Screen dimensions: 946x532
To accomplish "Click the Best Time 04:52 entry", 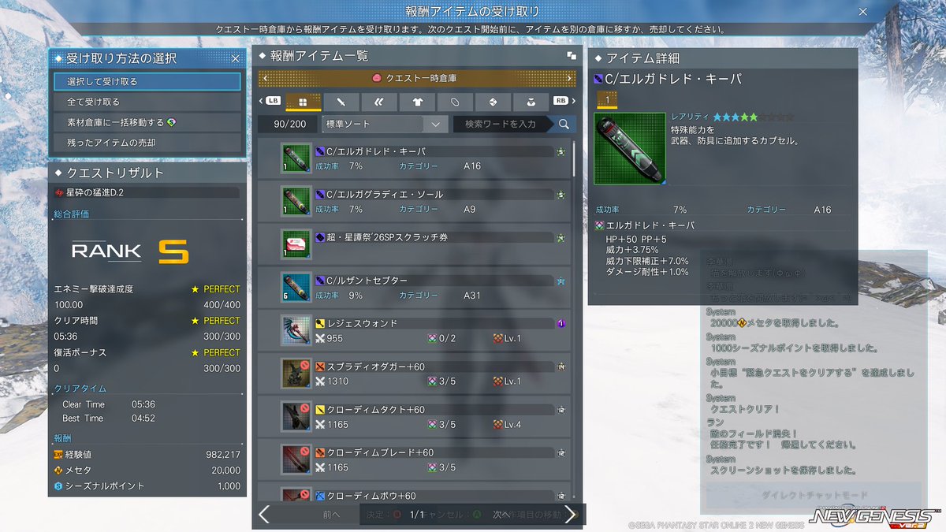I will [x=109, y=419].
